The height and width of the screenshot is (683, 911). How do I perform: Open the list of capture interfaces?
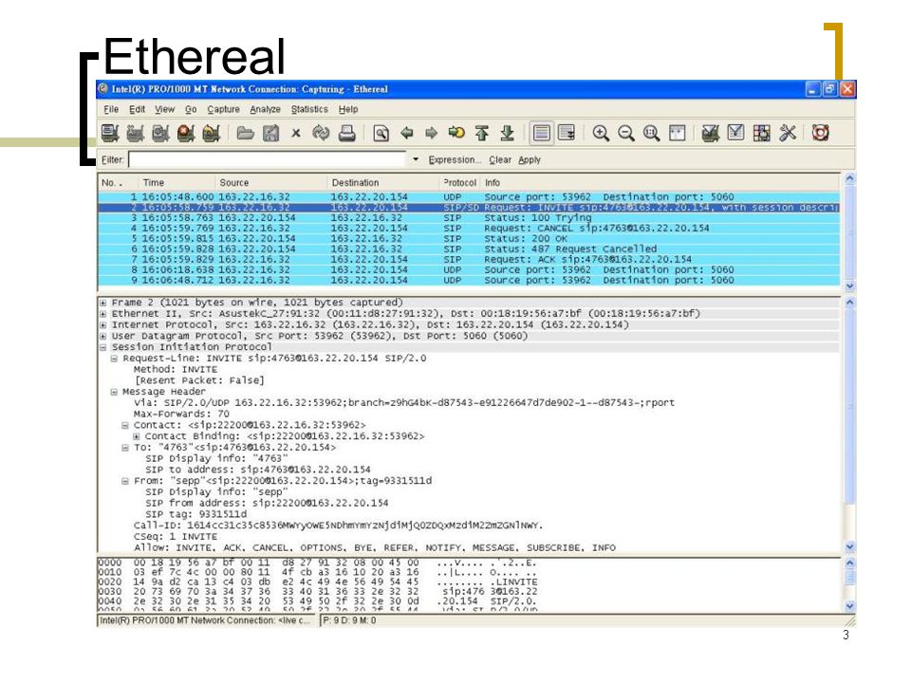click(x=110, y=133)
